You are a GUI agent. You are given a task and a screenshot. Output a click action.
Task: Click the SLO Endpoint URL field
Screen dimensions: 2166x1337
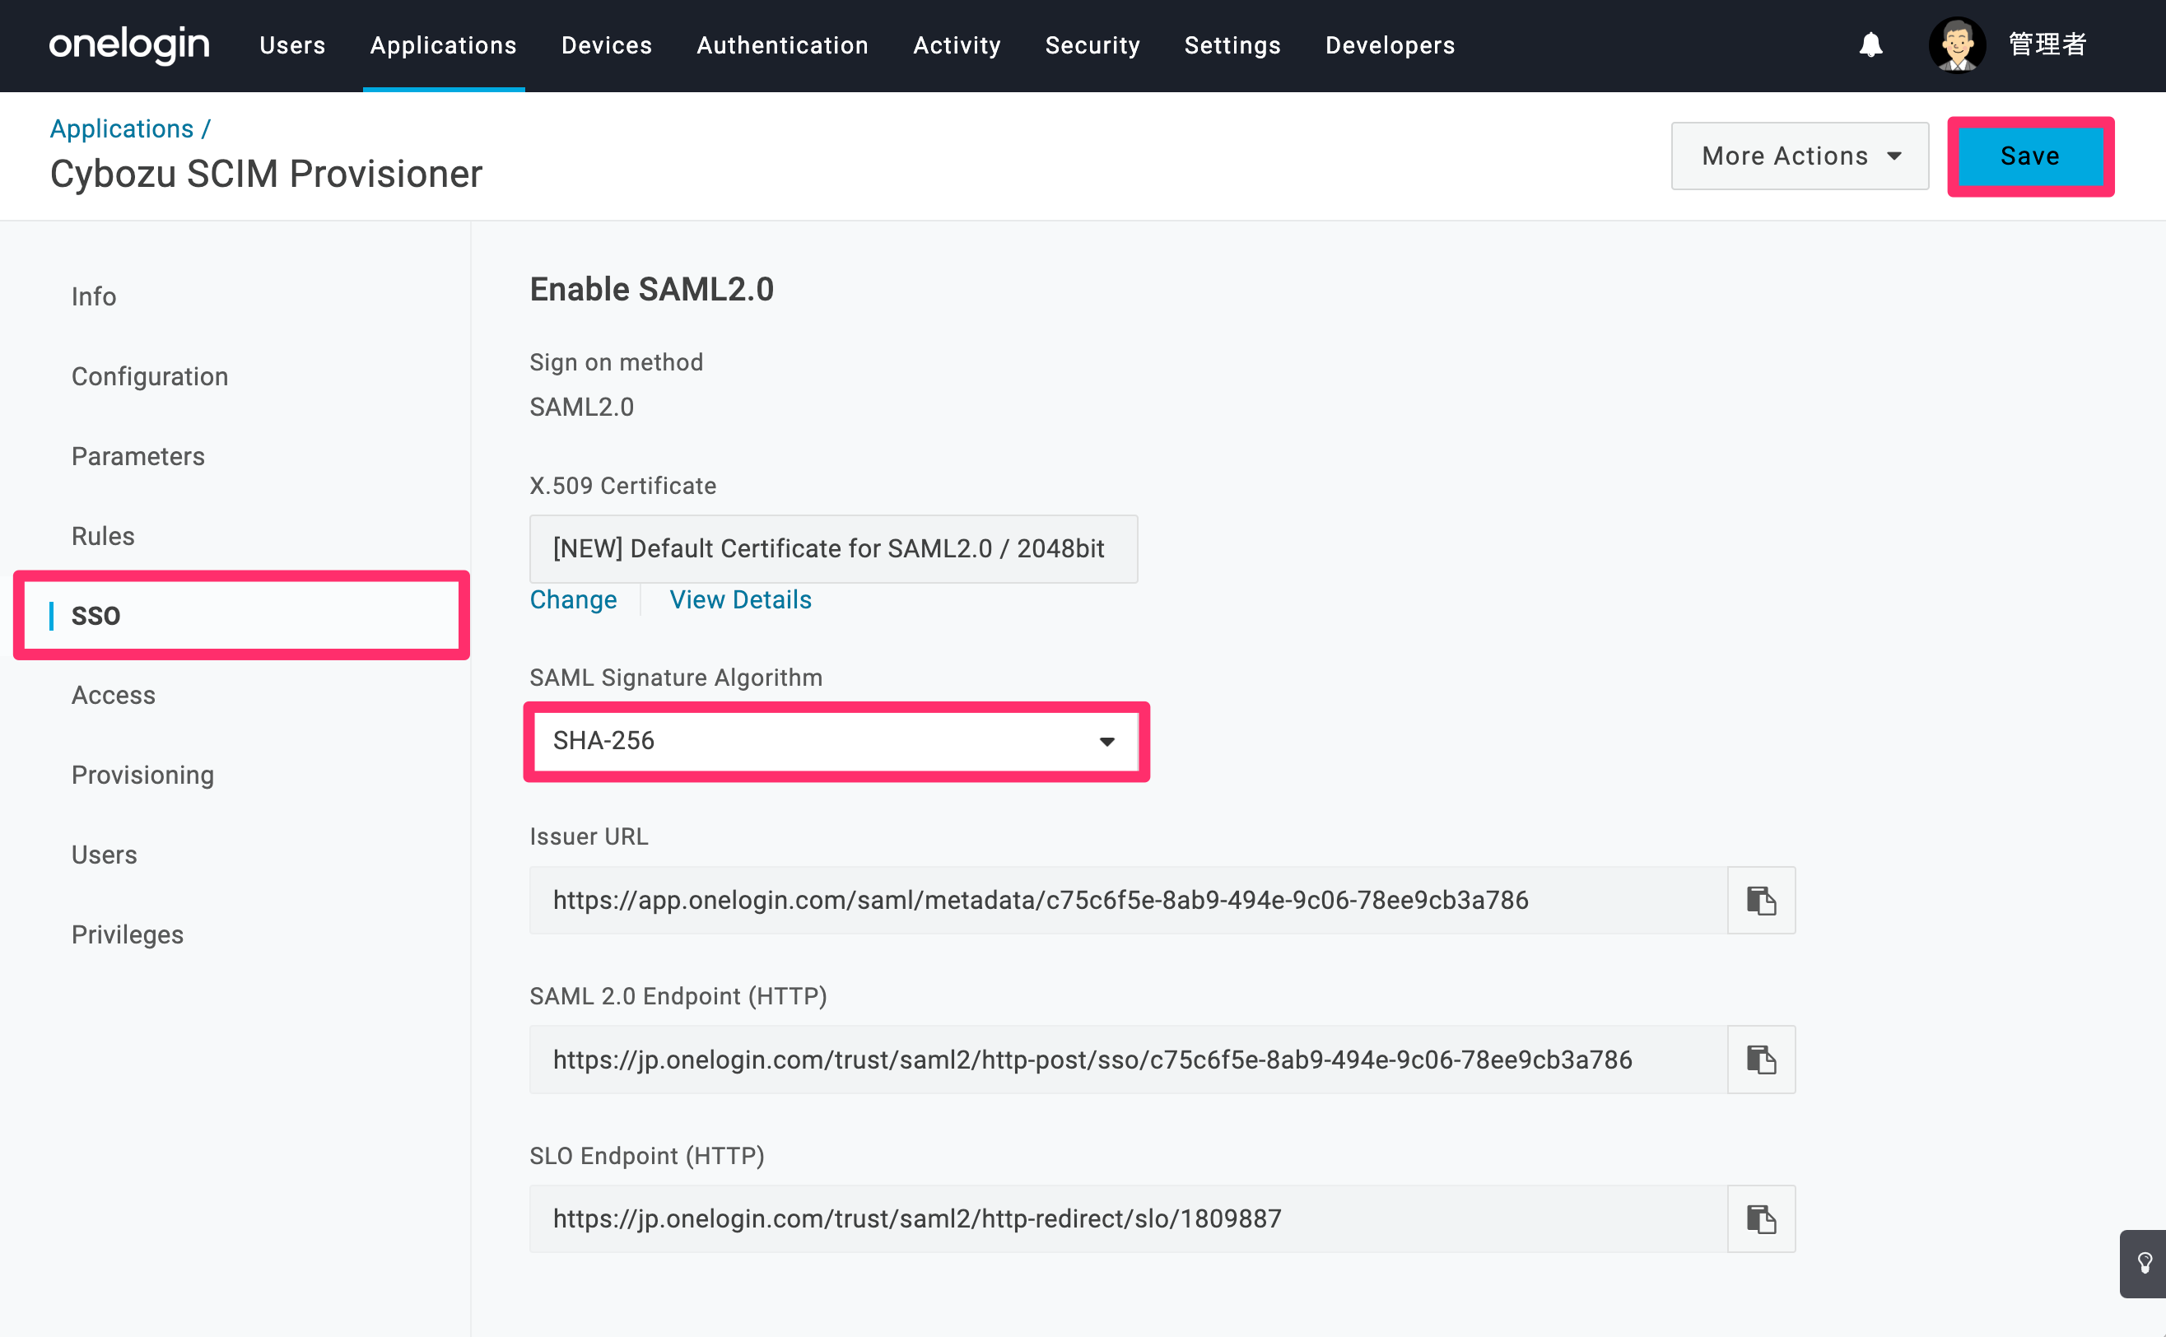coord(1128,1218)
